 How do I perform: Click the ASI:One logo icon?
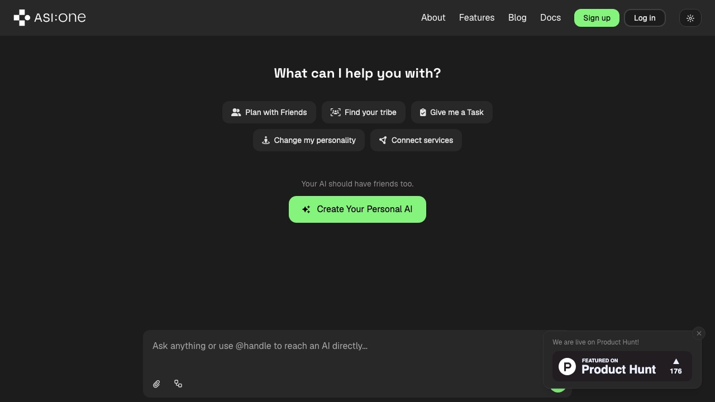[22, 18]
